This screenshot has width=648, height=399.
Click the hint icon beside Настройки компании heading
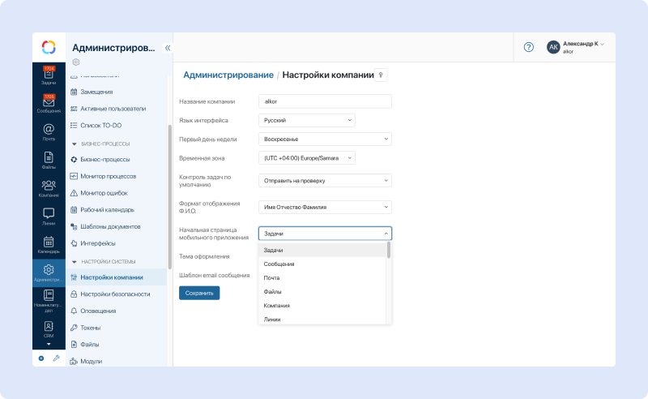[x=381, y=75]
